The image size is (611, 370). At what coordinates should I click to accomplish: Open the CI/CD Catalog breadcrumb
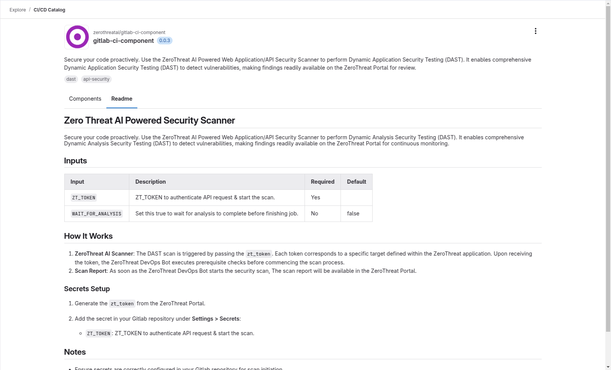pyautogui.click(x=49, y=10)
